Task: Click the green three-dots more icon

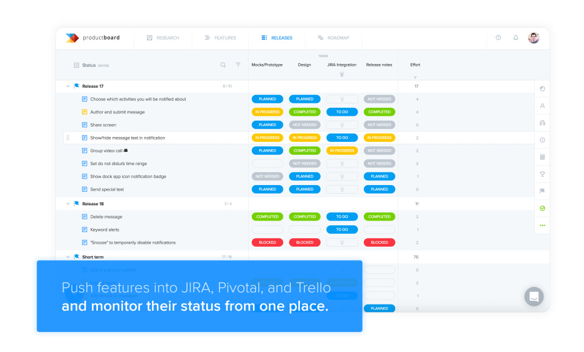Action: tap(542, 225)
